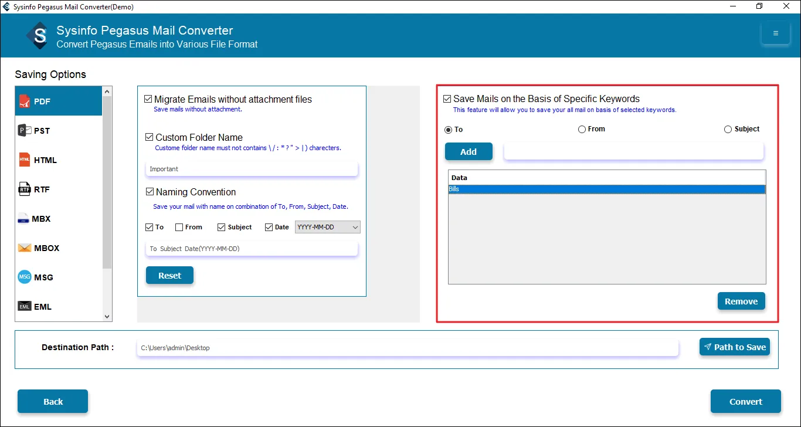Close the Pegasus Mail Converter window
The width and height of the screenshot is (801, 427).
(786, 6)
